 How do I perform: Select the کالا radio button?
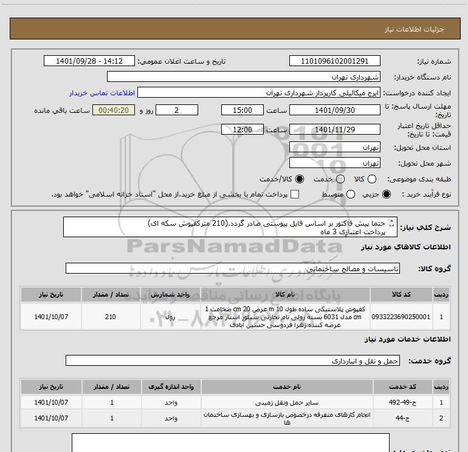371,179
